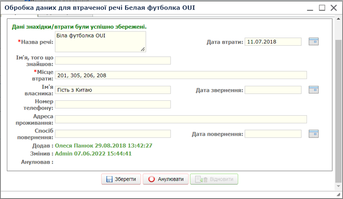Click the Відновити restore button

pyautogui.click(x=214, y=179)
